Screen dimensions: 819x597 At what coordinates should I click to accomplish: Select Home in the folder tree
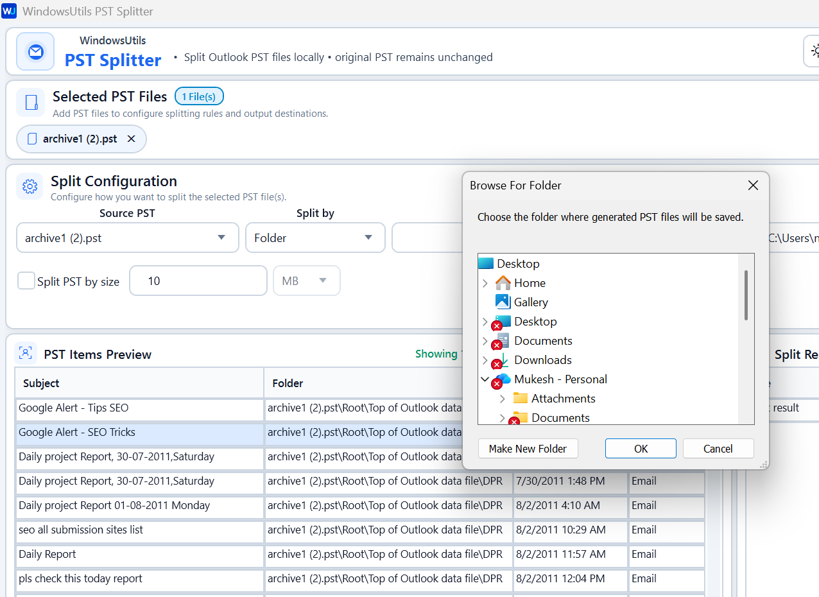pyautogui.click(x=530, y=282)
